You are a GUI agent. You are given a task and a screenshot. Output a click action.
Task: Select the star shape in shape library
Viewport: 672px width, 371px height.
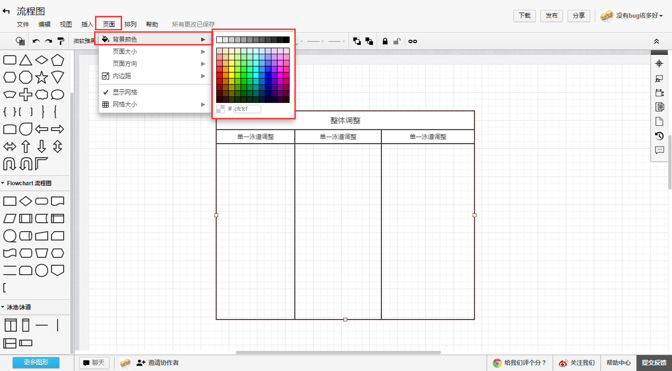coord(41,77)
